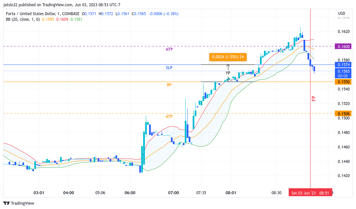356x209 pixels.
Task: Click the orange 0.1550 BP price label
Action: pyautogui.click(x=343, y=82)
